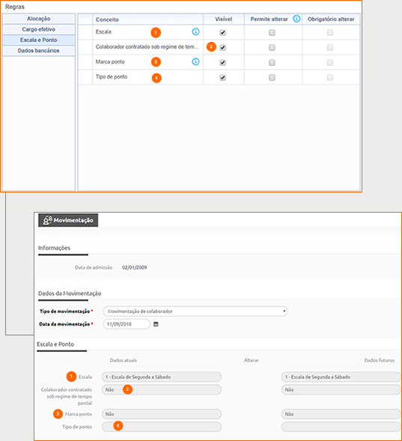Select the Escala e Ponto rules tab
Image resolution: width=402 pixels, height=441 pixels.
tap(39, 40)
